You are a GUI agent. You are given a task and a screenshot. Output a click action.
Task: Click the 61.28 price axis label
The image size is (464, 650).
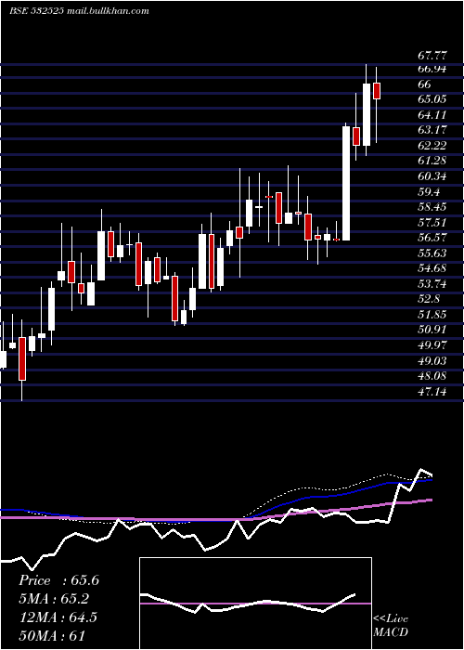click(x=432, y=161)
